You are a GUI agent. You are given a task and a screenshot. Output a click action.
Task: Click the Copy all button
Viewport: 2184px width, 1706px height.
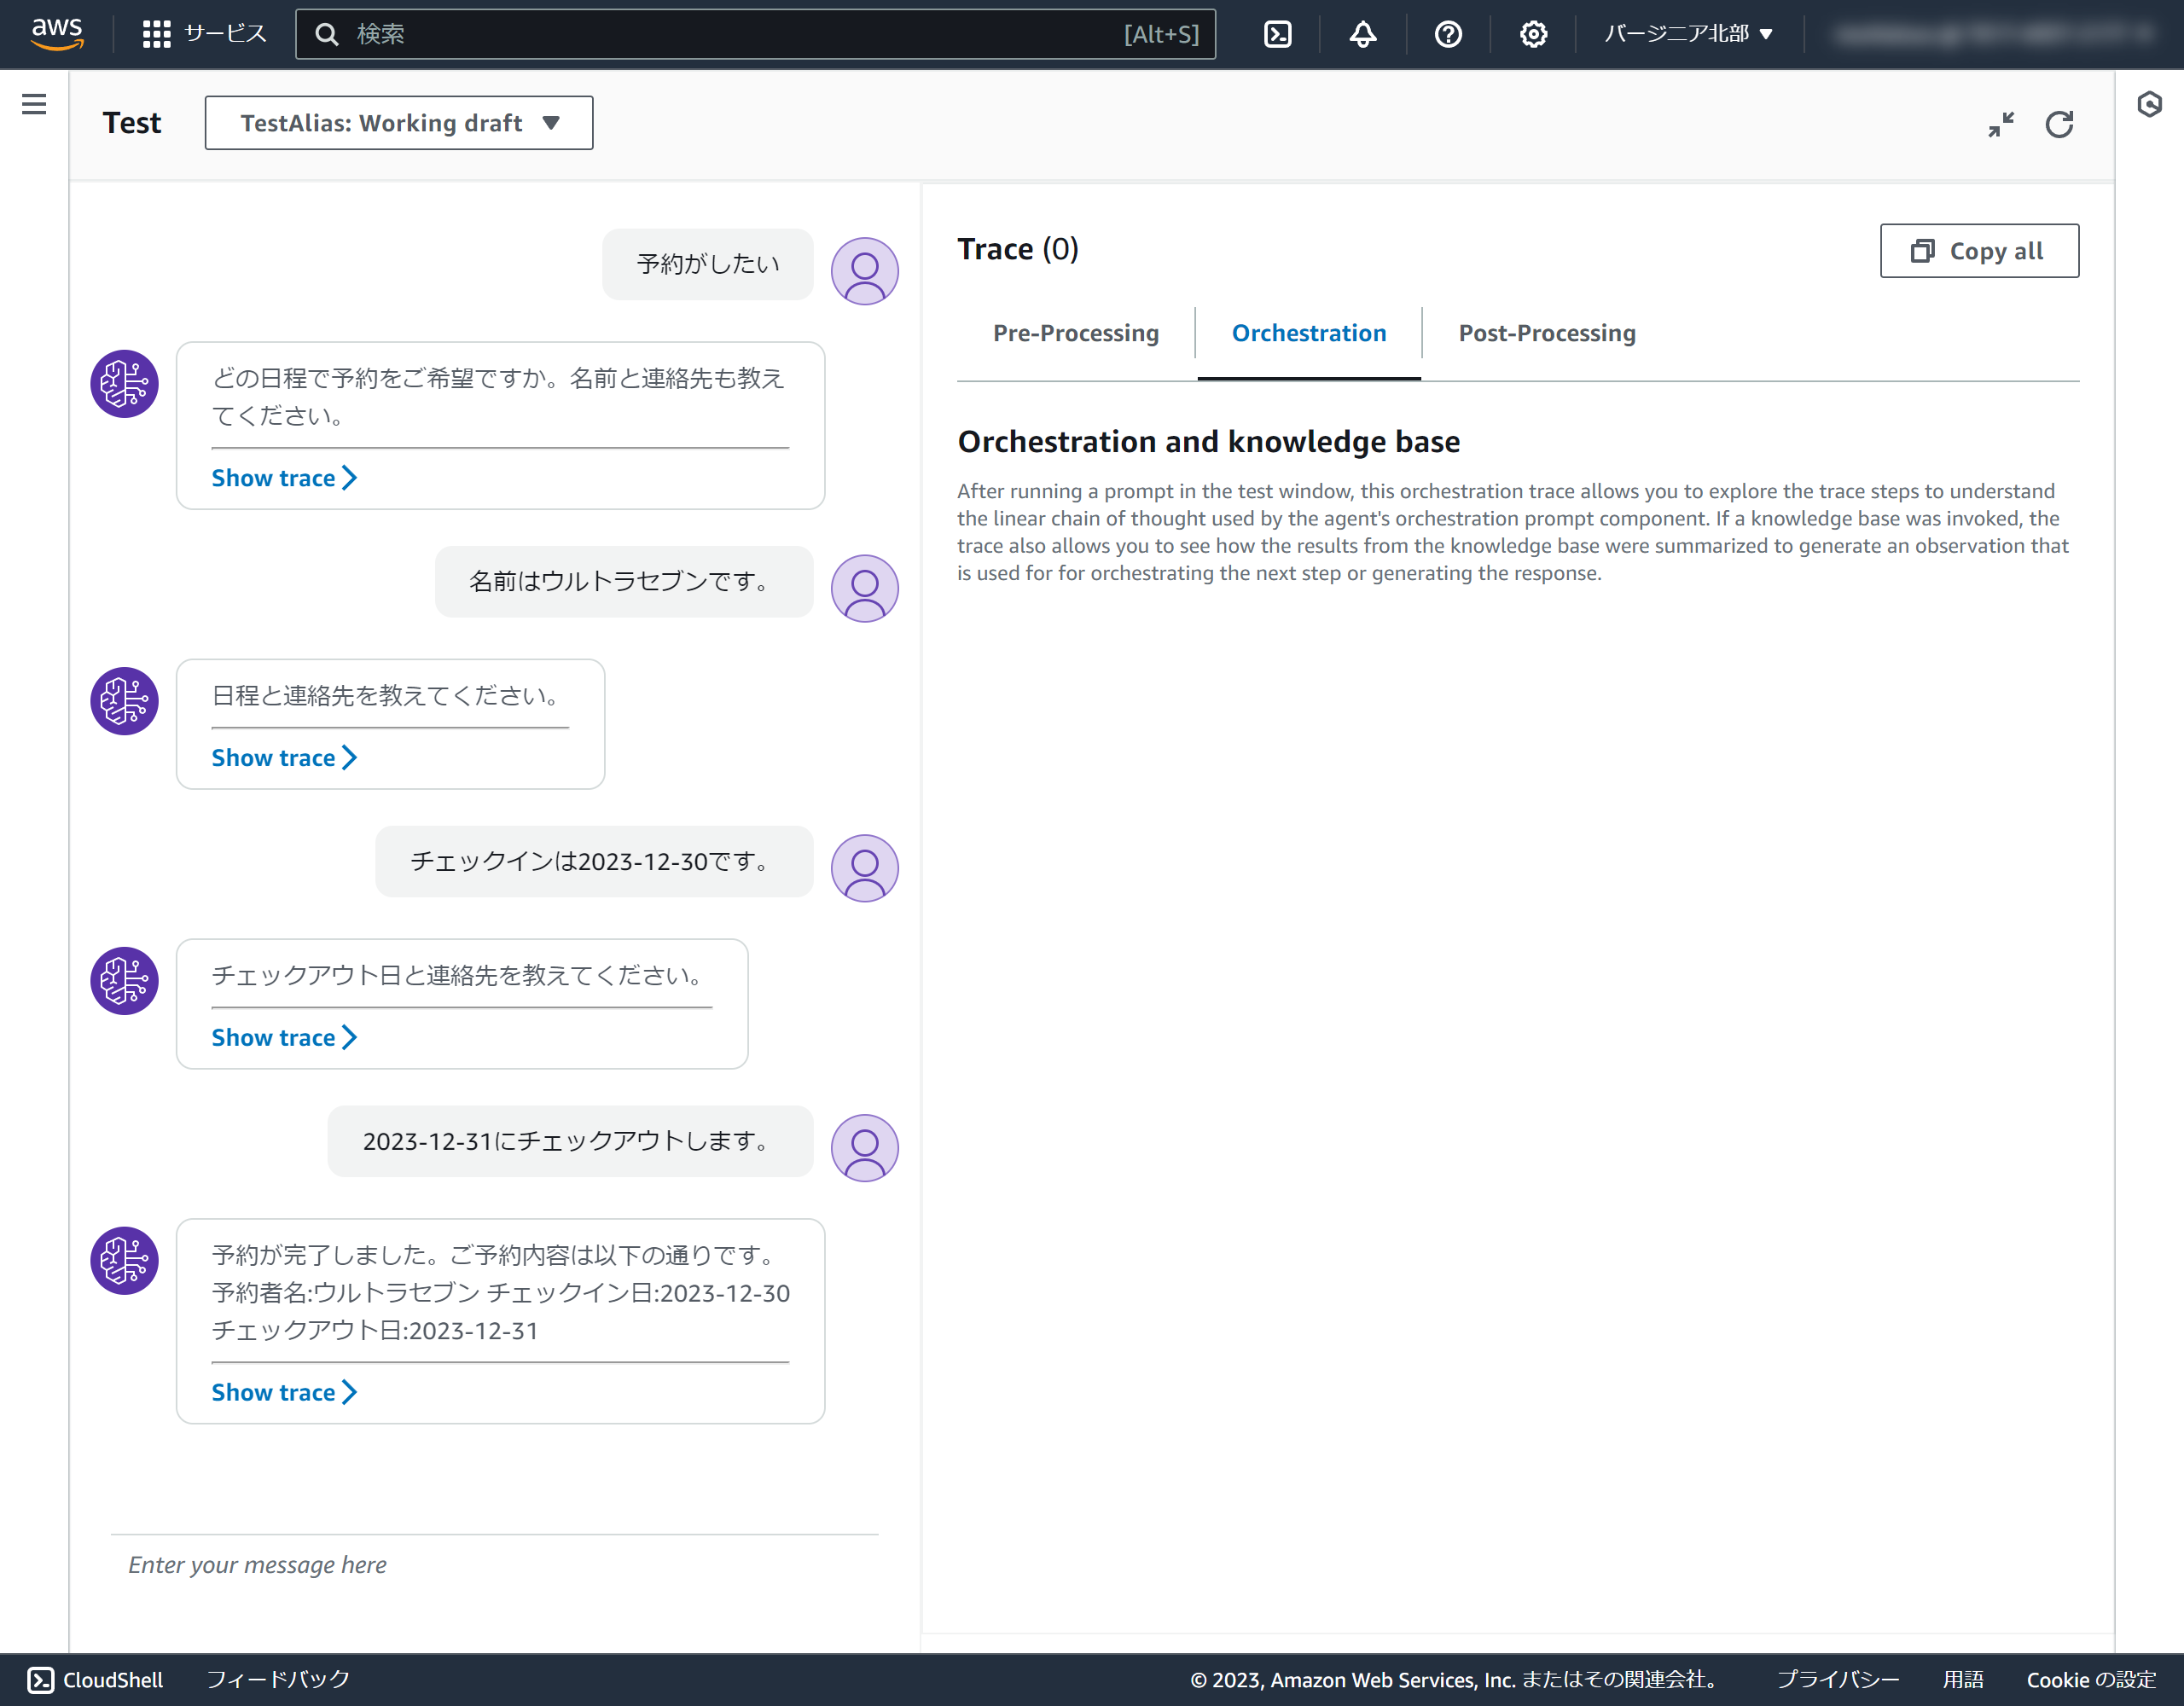(1978, 251)
